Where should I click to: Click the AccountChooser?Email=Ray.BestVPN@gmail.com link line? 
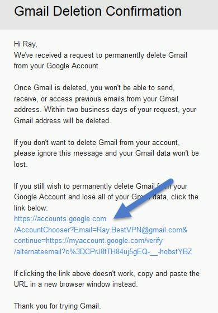click(x=101, y=230)
